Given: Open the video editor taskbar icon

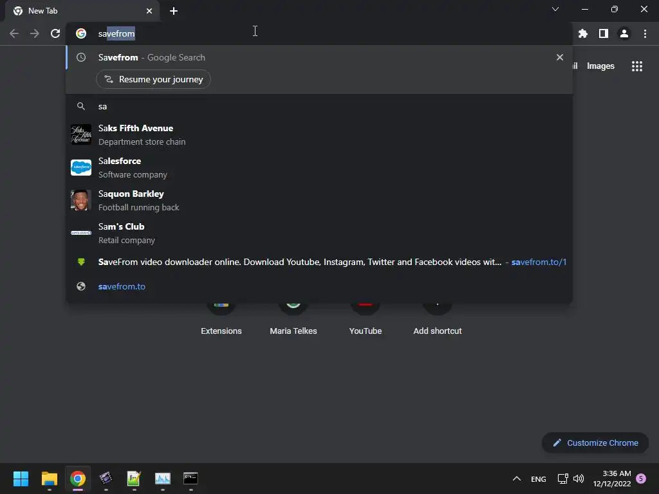Looking at the screenshot, I should (x=106, y=479).
